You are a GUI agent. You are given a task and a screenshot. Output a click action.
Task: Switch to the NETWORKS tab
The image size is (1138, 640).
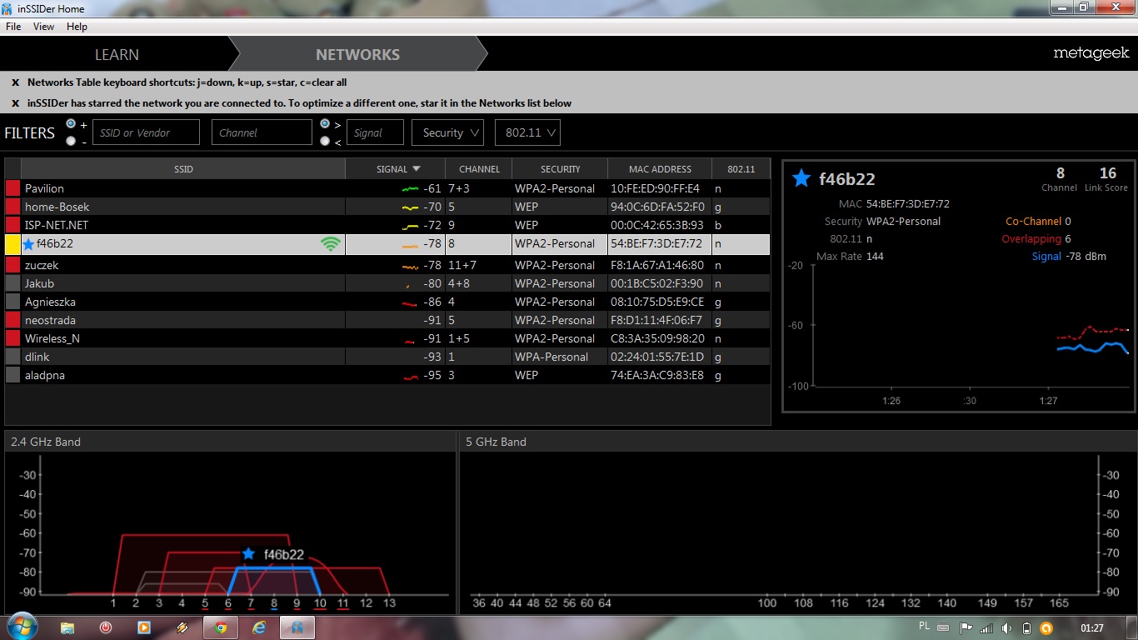point(357,54)
